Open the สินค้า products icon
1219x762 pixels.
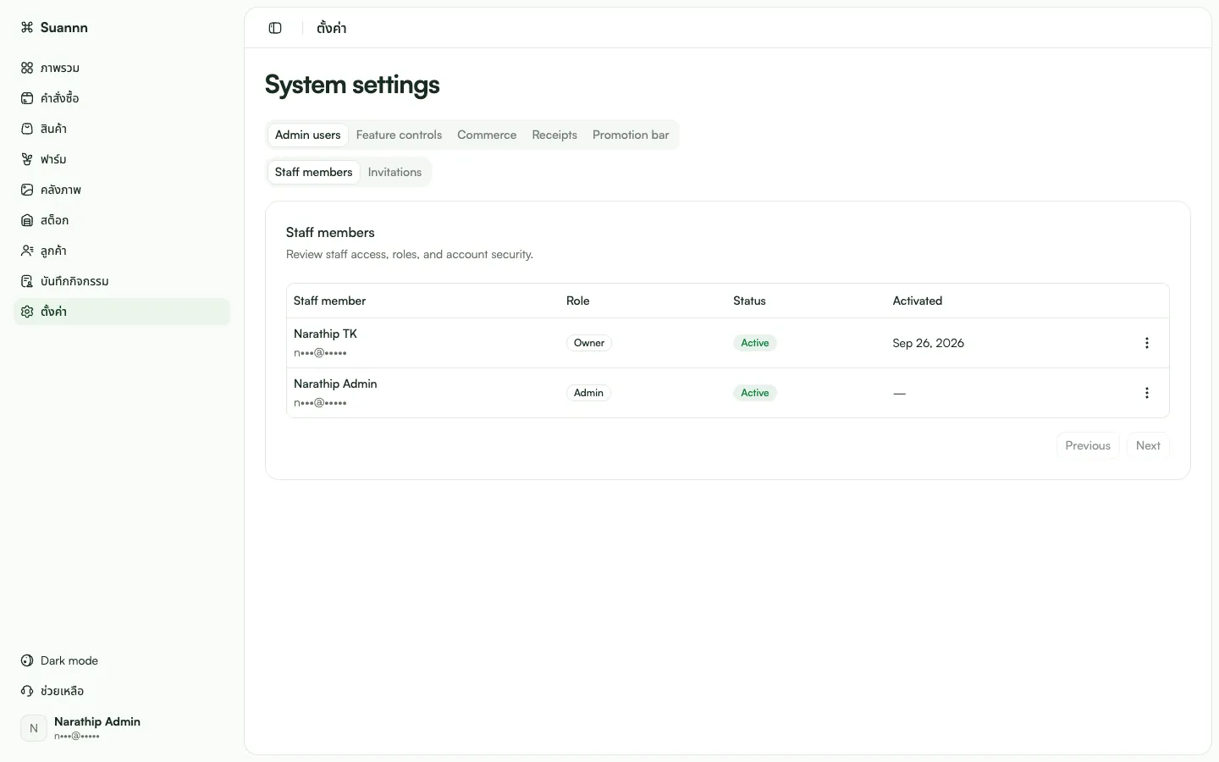point(27,129)
